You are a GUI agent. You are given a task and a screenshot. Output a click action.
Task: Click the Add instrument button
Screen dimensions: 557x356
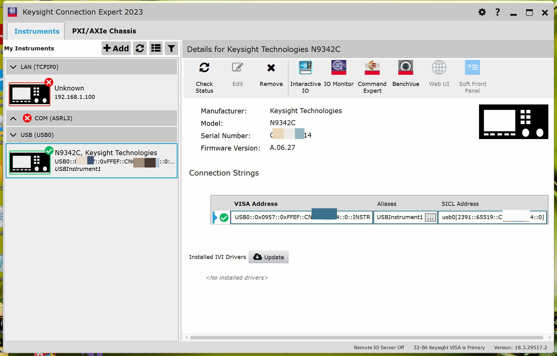[x=116, y=48]
